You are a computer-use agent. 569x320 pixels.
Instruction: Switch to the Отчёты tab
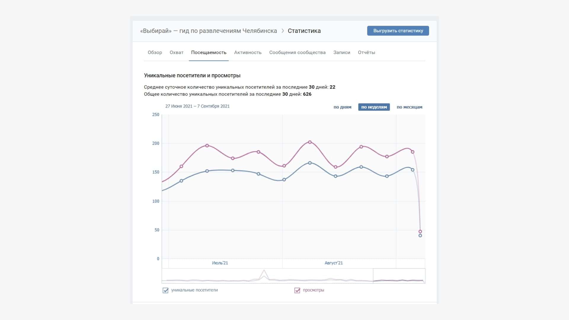(x=366, y=52)
